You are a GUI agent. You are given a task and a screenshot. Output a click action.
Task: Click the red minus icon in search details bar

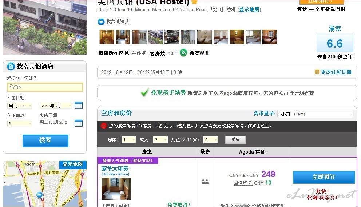(x=104, y=126)
